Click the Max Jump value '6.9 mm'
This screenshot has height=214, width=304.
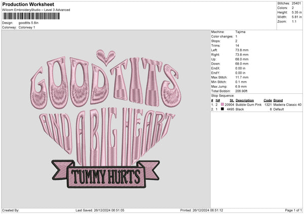(241, 86)
